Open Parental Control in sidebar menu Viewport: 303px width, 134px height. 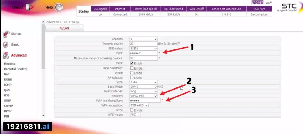point(15,69)
